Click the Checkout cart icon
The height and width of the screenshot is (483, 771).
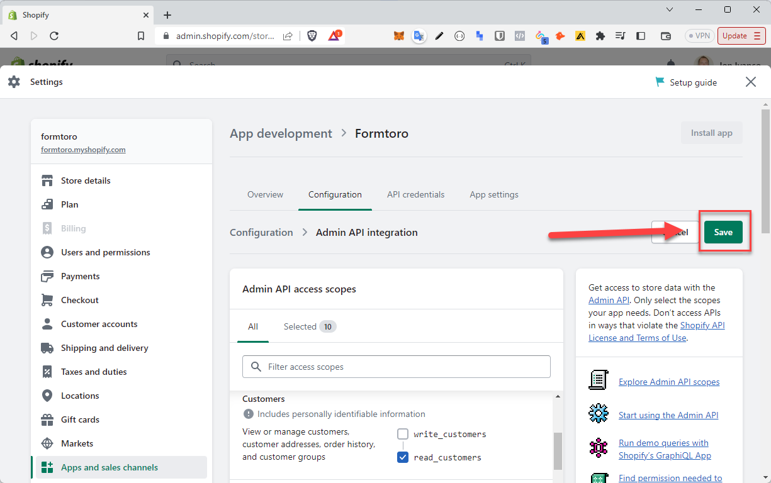[x=47, y=300]
